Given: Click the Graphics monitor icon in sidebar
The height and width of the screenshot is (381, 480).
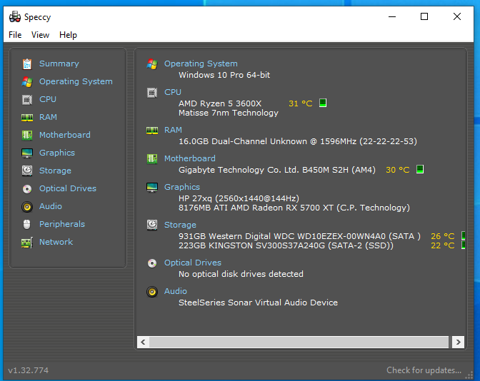Looking at the screenshot, I should click(27, 153).
